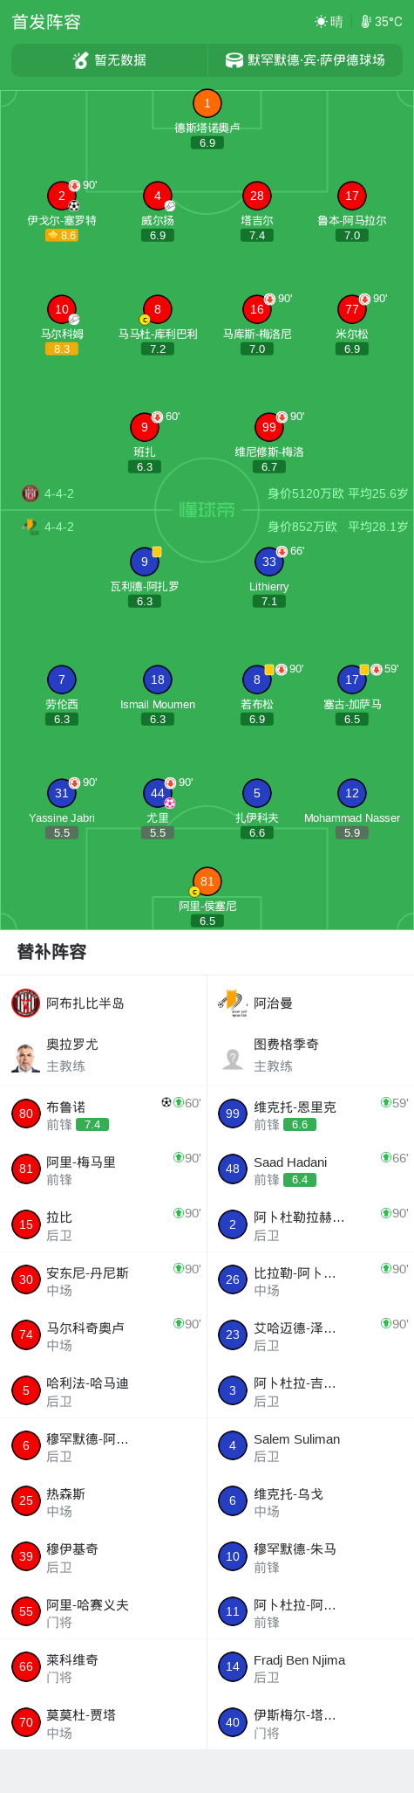
Task: Open stadium 默罕默德·宾·萨伊德球场 info
Action: point(305,60)
